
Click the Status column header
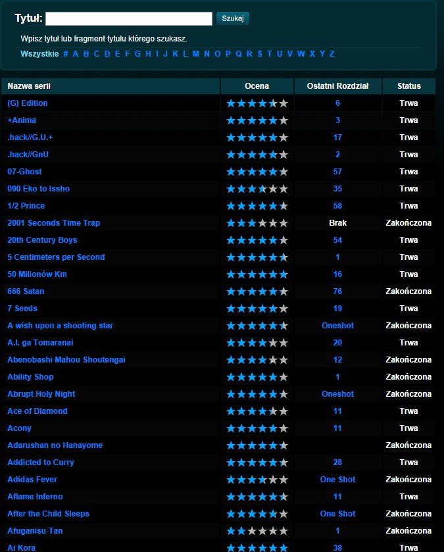(409, 86)
